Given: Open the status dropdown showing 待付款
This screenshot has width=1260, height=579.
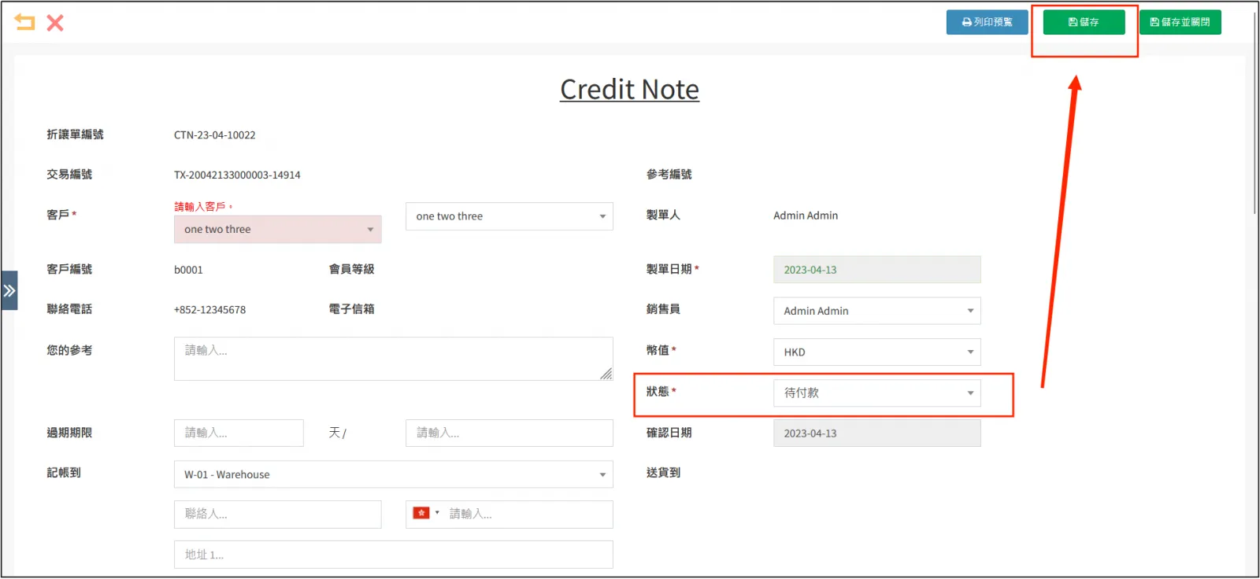Looking at the screenshot, I should (x=876, y=393).
